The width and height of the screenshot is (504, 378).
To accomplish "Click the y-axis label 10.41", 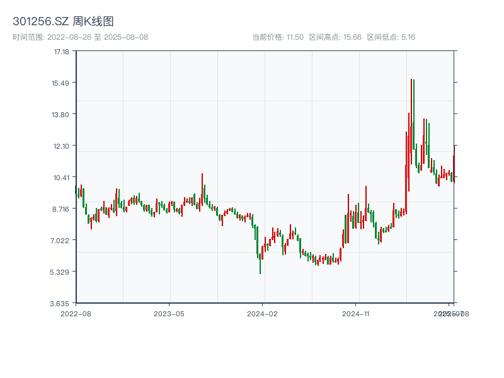I will [61, 178].
